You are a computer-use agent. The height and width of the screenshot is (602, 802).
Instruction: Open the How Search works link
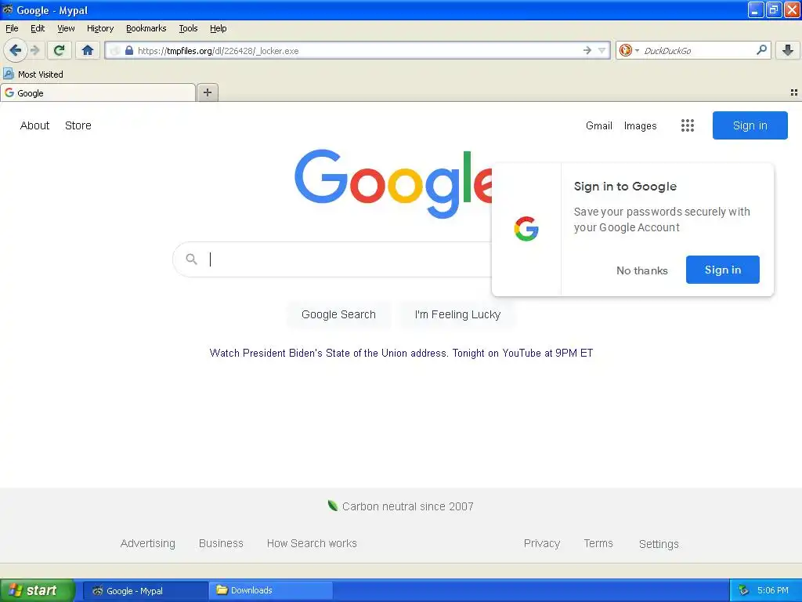tap(312, 543)
